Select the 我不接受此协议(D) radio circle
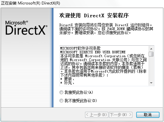The height and width of the screenshot is (122, 164). coord(61,101)
